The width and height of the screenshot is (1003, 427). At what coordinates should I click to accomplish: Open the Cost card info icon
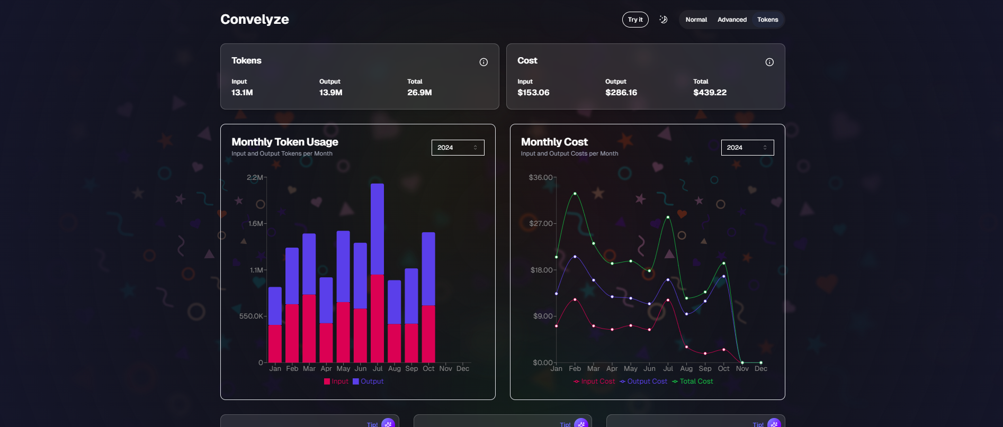click(x=769, y=62)
